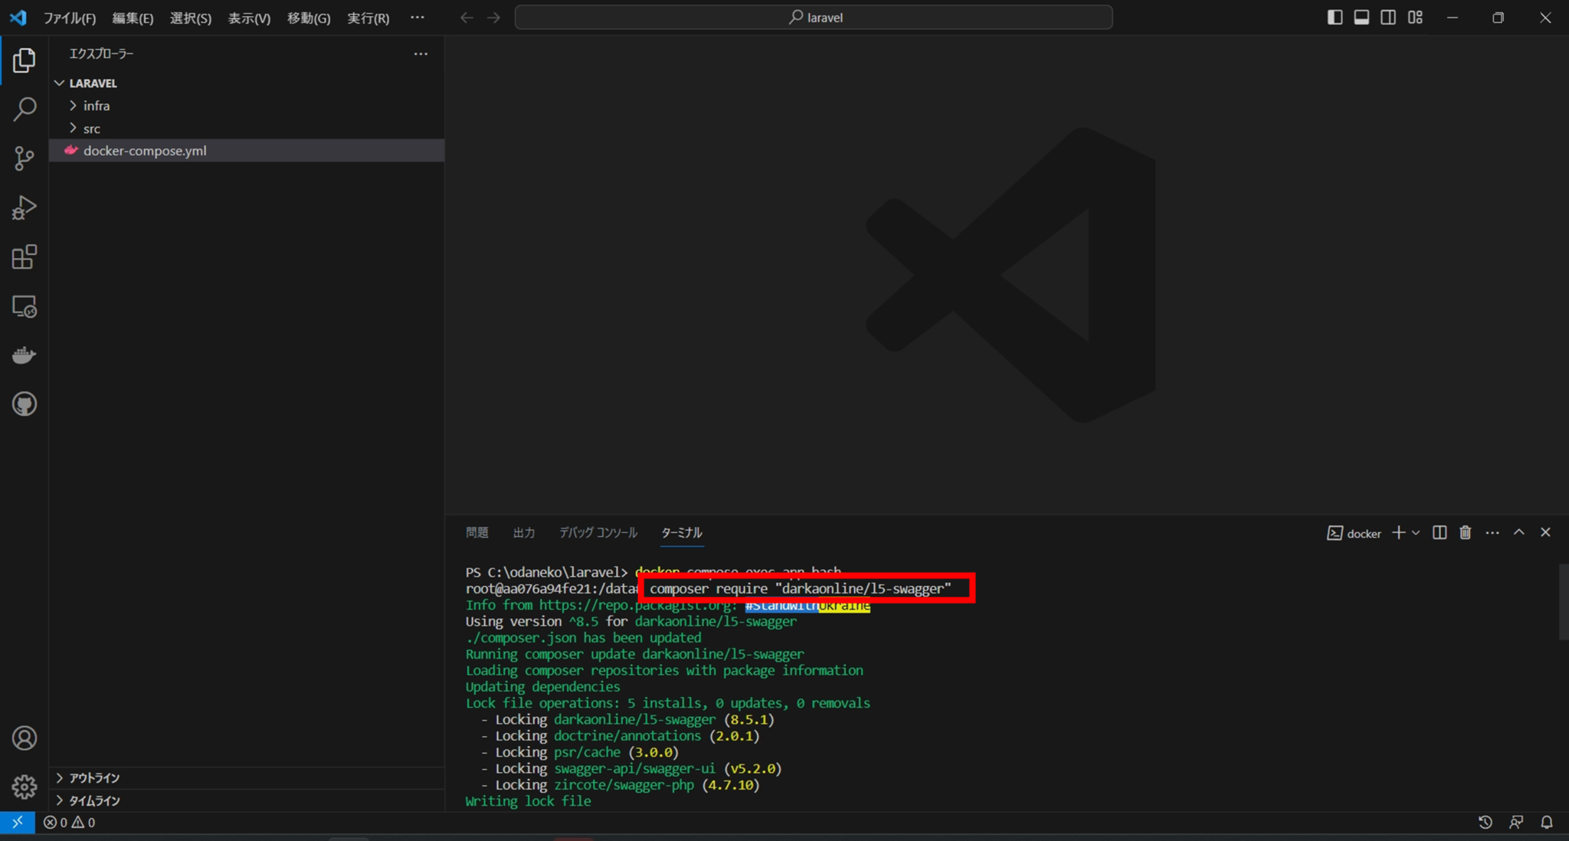Open the Accounts icon in activity bar
This screenshot has height=841, width=1569.
click(x=25, y=738)
